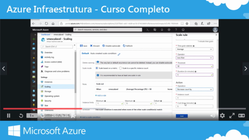
Task: Collapse resource menu chevron
Action: click(74, 45)
